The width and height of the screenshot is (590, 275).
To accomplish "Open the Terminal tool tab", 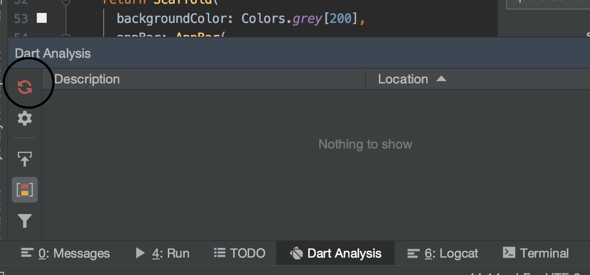I will pos(536,253).
